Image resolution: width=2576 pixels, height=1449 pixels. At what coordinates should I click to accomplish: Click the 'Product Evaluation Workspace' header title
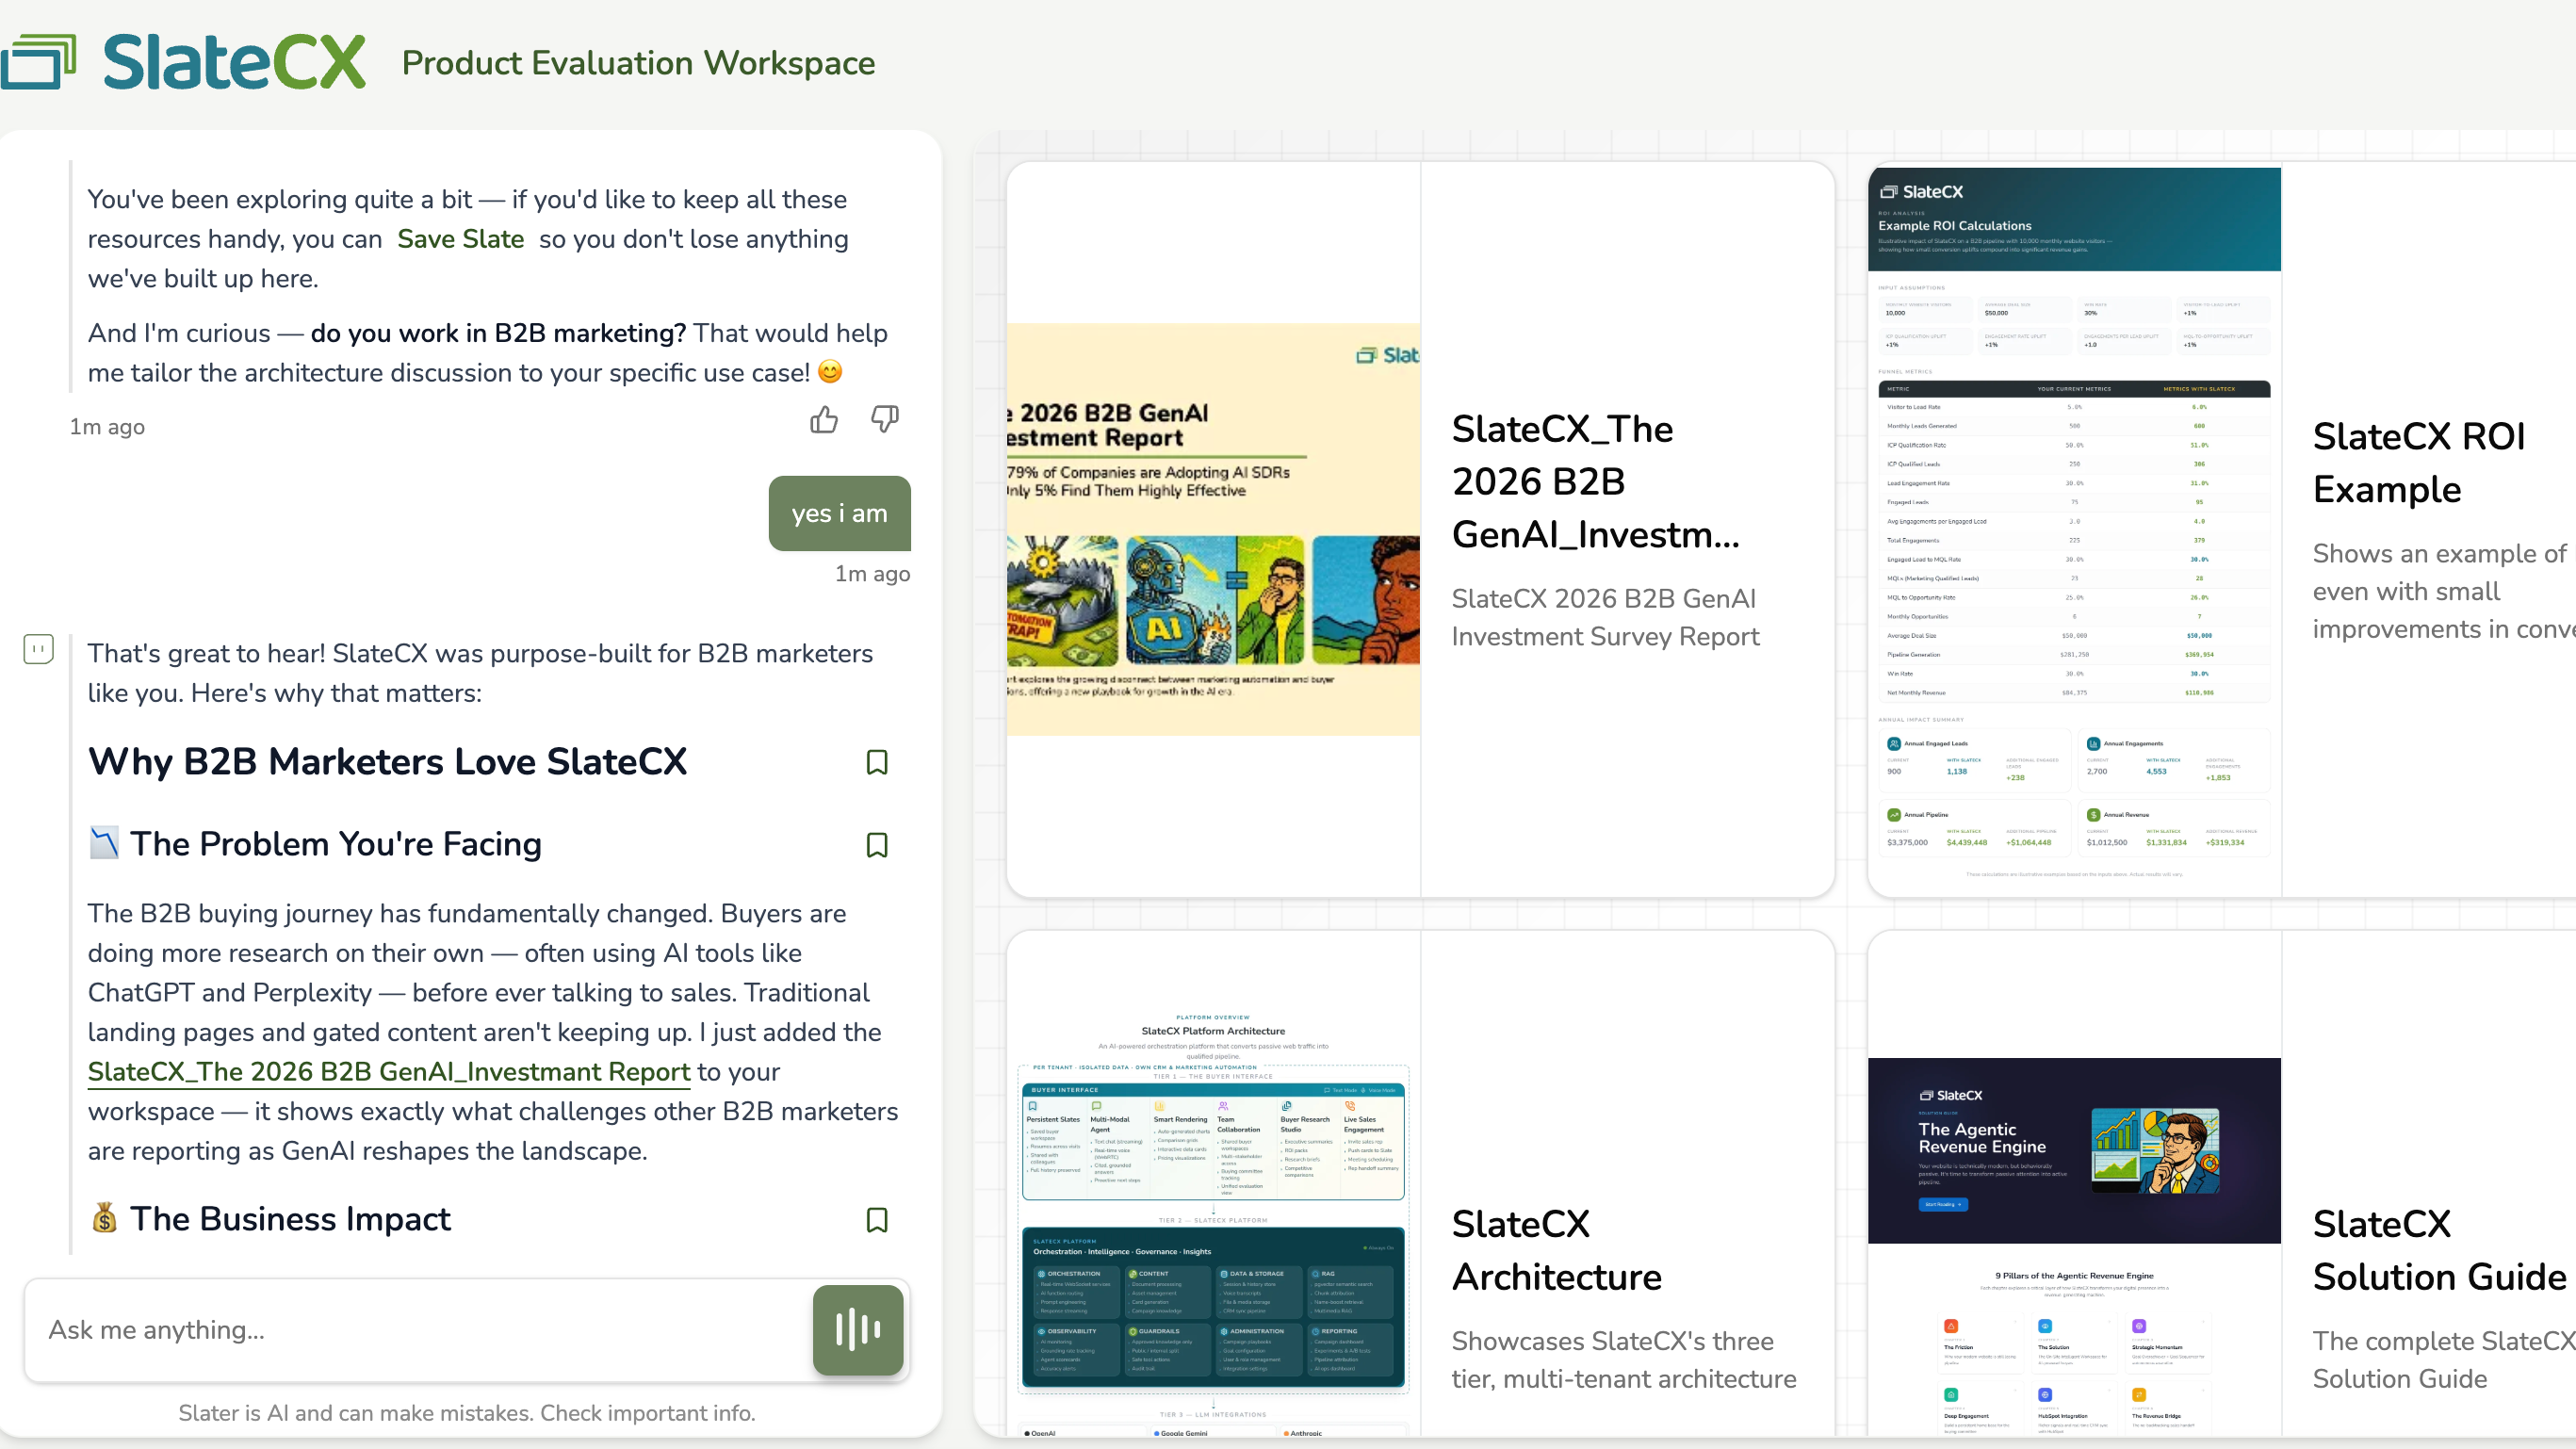(638, 63)
